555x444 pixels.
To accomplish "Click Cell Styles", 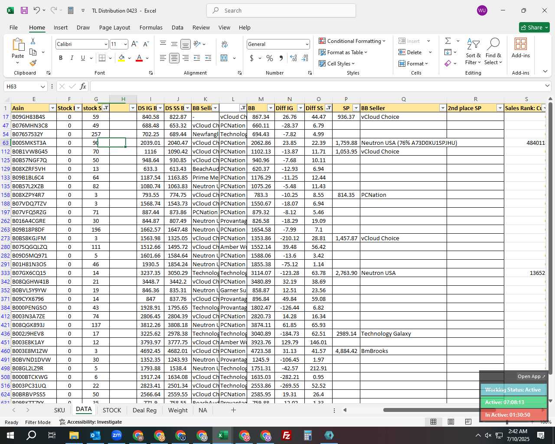I will [x=337, y=64].
